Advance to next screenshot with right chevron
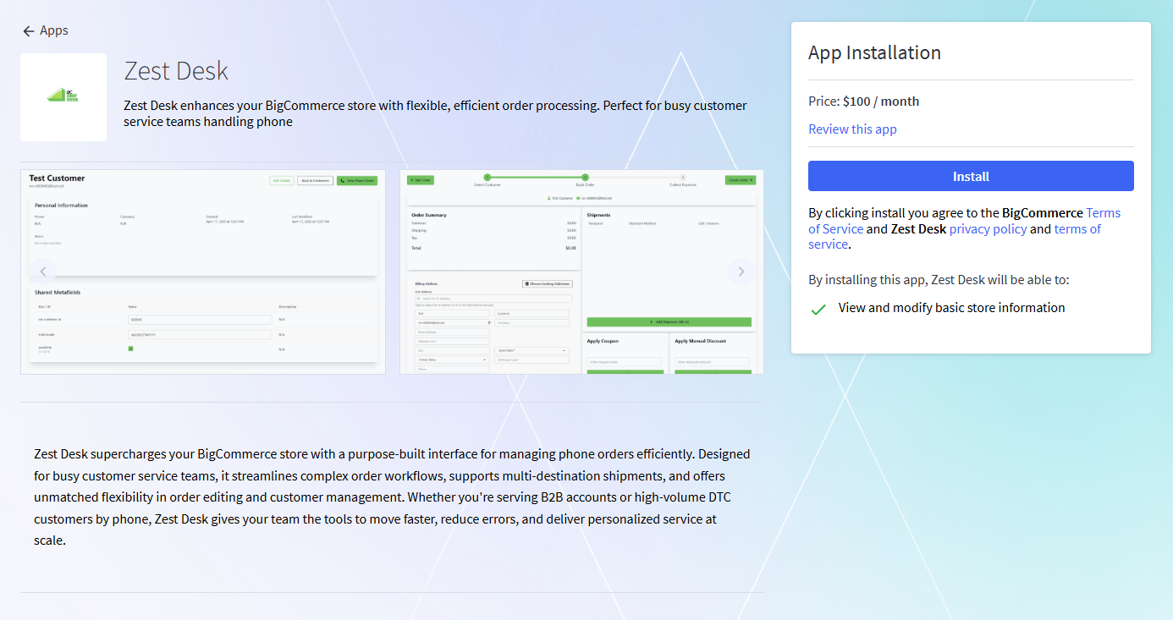Viewport: 1173px width, 620px height. pos(741,272)
